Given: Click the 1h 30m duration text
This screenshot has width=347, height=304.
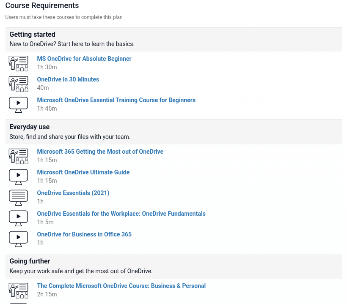Looking at the screenshot, I should 47,67.
